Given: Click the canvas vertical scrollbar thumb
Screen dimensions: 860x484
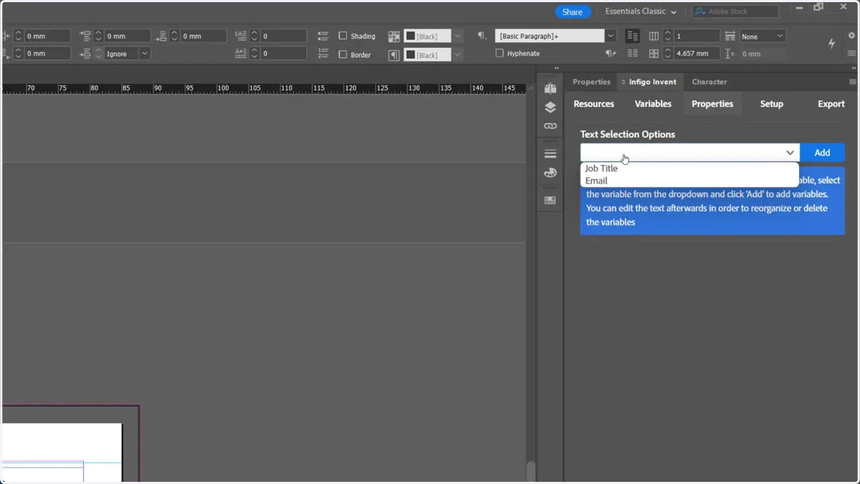Looking at the screenshot, I should tap(531, 472).
